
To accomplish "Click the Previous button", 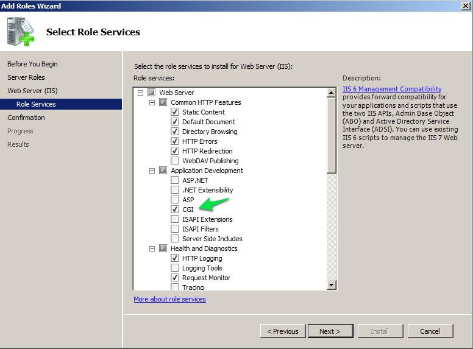I will tap(283, 331).
